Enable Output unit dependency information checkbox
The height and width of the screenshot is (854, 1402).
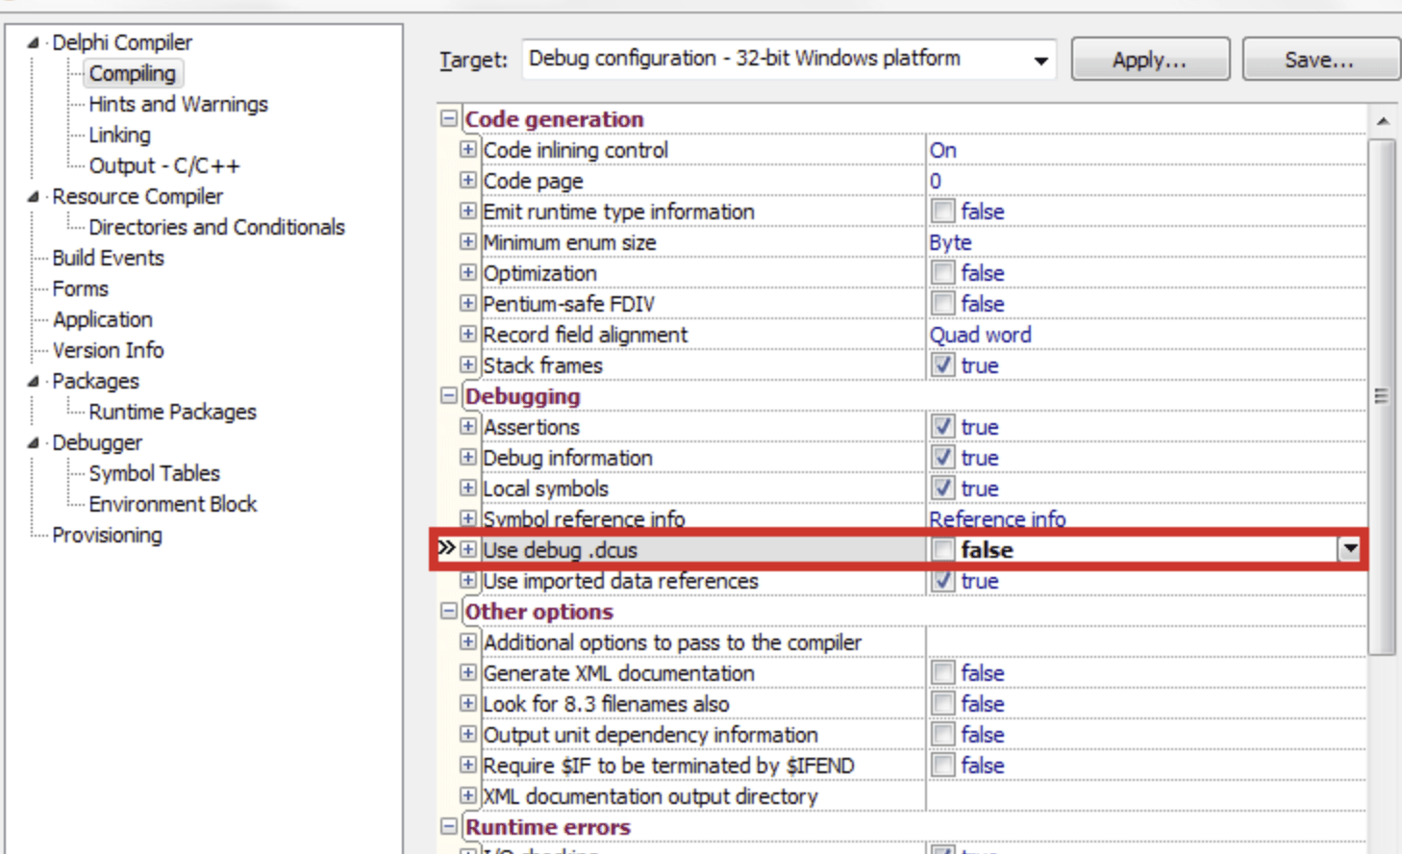pyautogui.click(x=942, y=734)
